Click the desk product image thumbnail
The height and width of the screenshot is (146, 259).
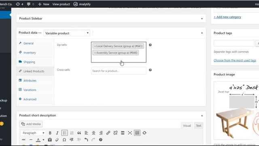click(x=236, y=111)
